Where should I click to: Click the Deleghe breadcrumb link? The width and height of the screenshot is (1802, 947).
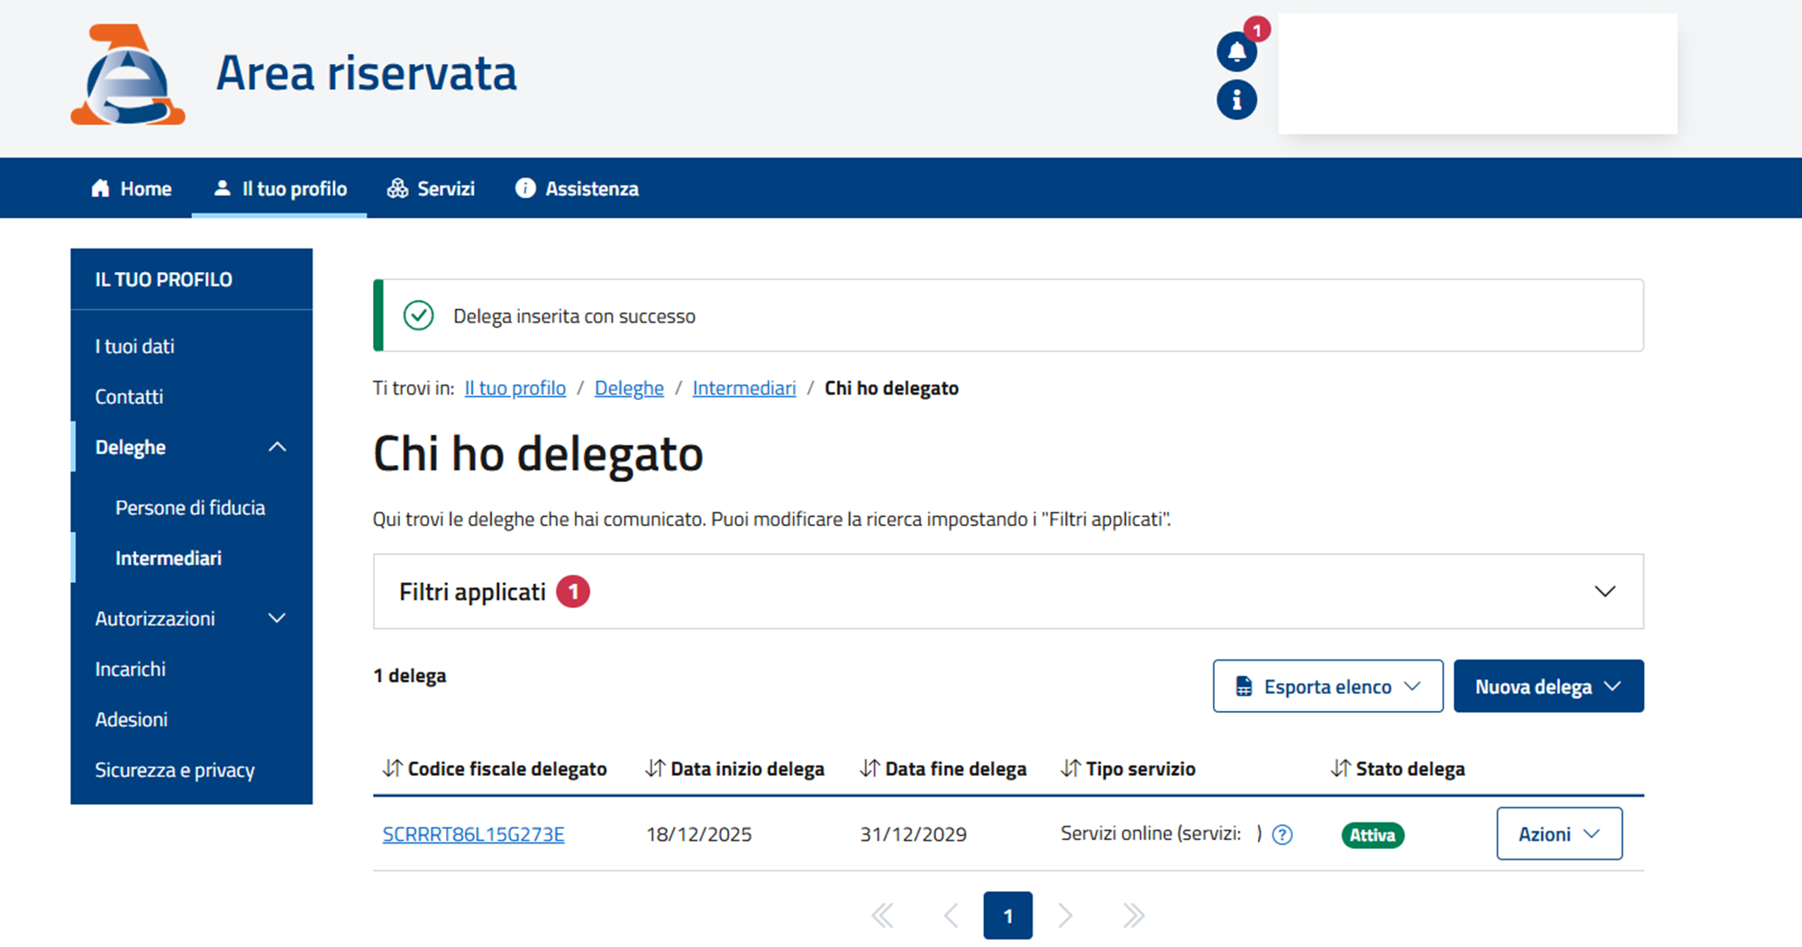click(629, 388)
